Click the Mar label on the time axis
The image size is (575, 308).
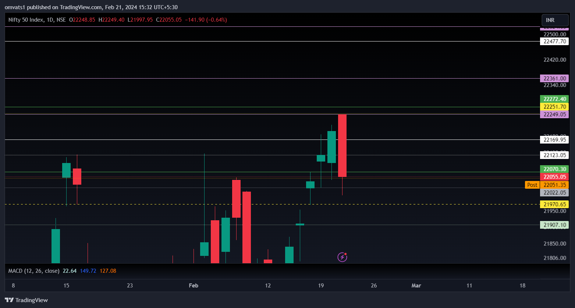tap(416, 286)
